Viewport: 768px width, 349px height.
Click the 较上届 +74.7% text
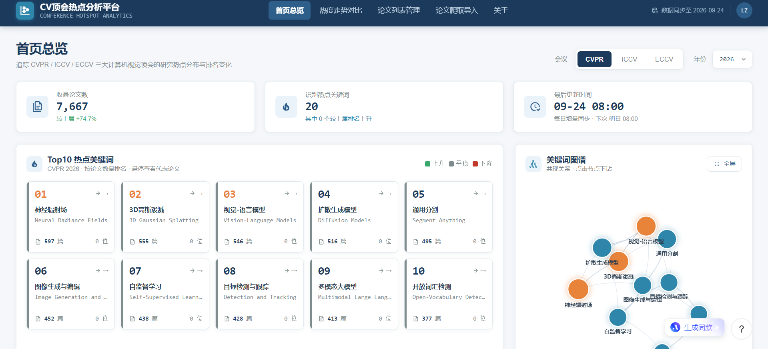point(76,119)
